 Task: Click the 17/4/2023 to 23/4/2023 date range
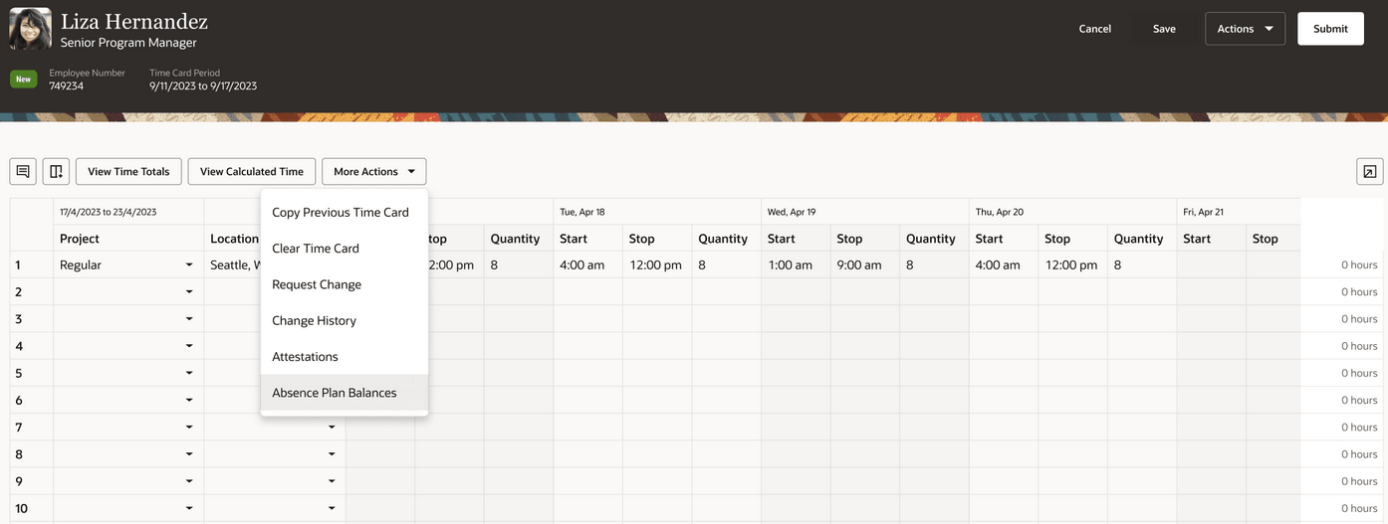[x=108, y=212]
